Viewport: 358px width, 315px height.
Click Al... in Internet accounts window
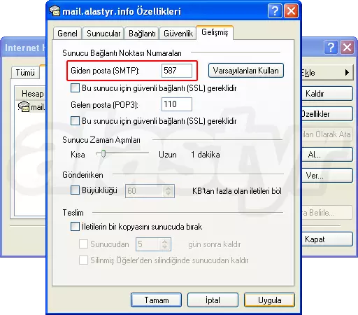click(x=327, y=155)
